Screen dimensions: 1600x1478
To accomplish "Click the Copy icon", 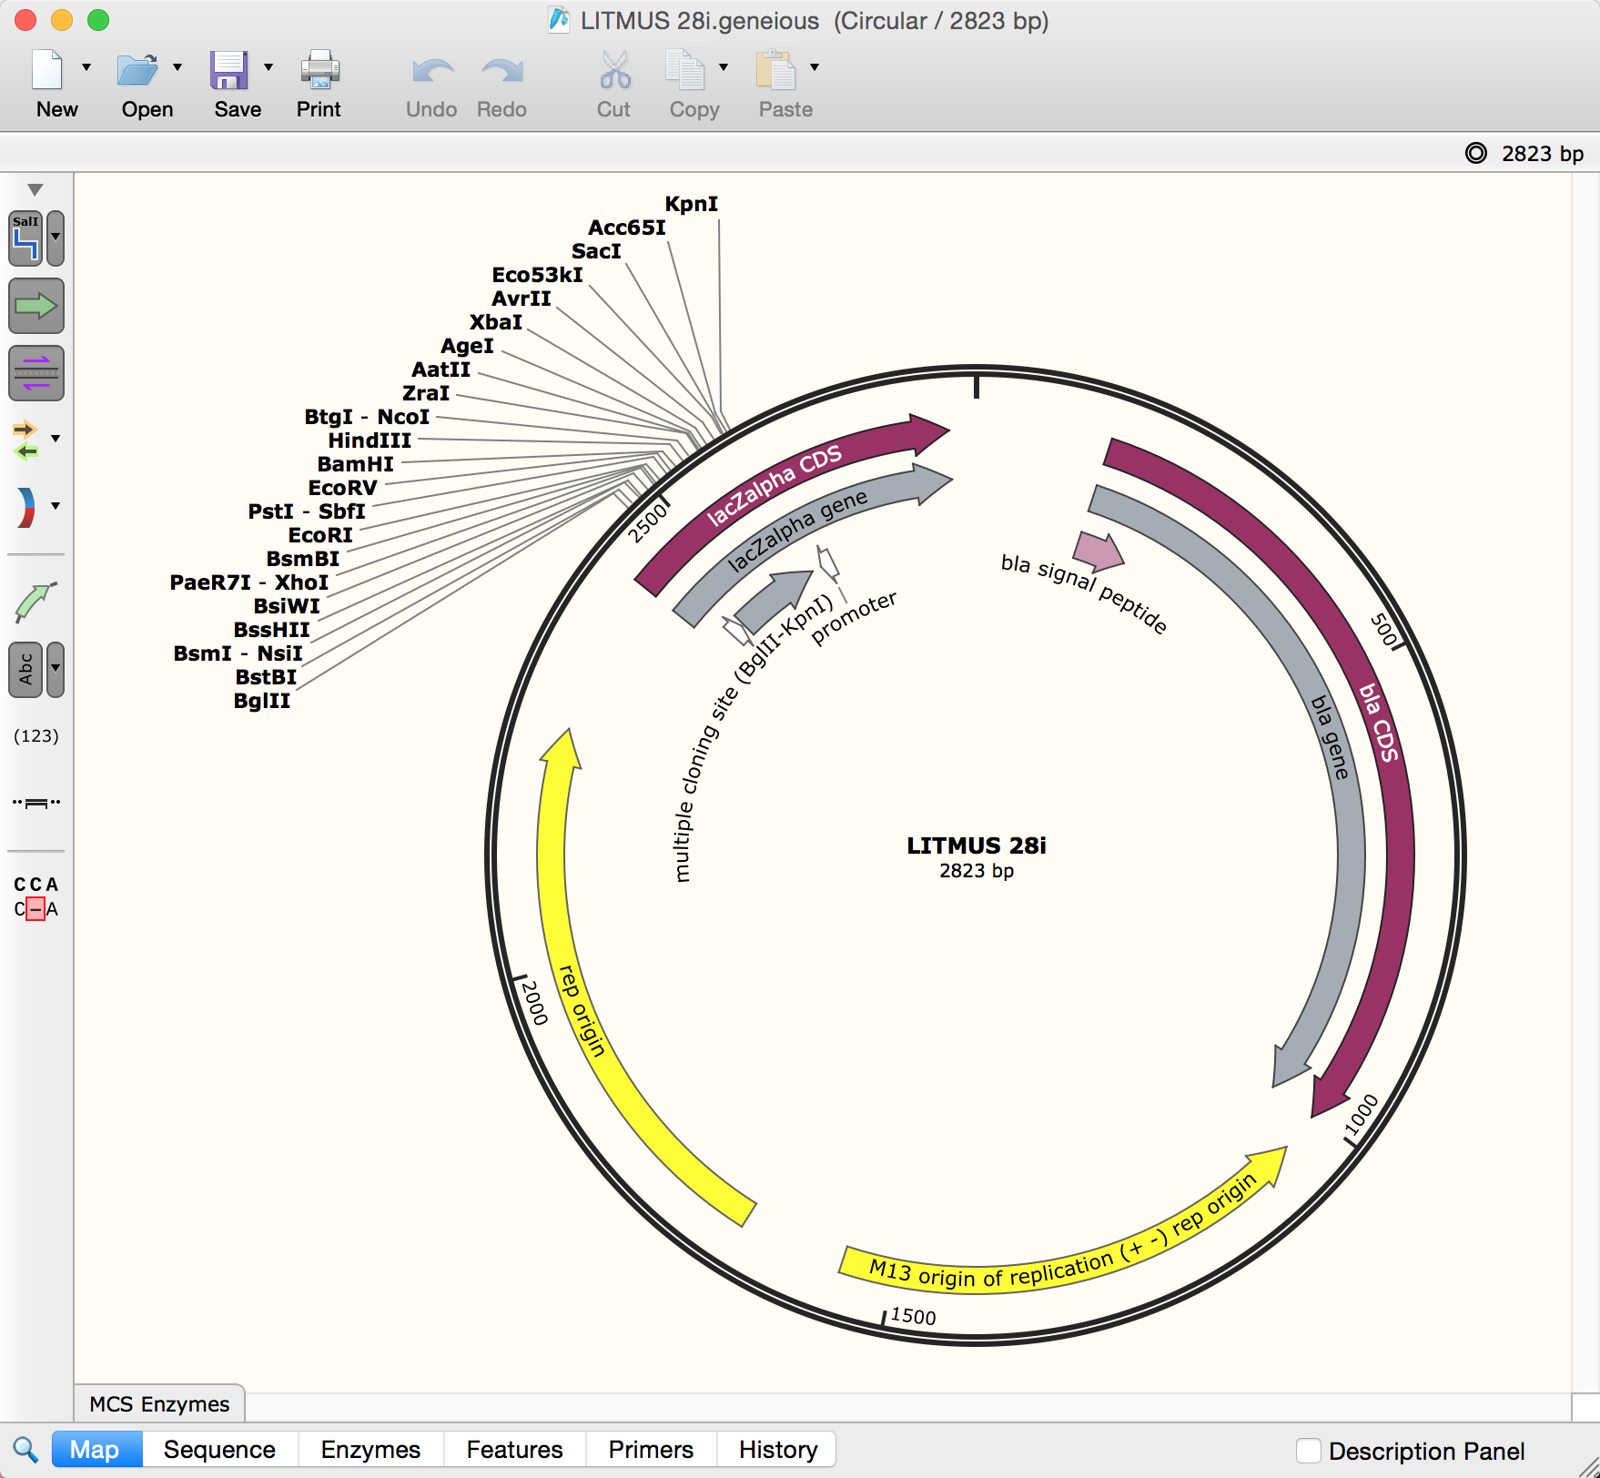I will tap(685, 70).
